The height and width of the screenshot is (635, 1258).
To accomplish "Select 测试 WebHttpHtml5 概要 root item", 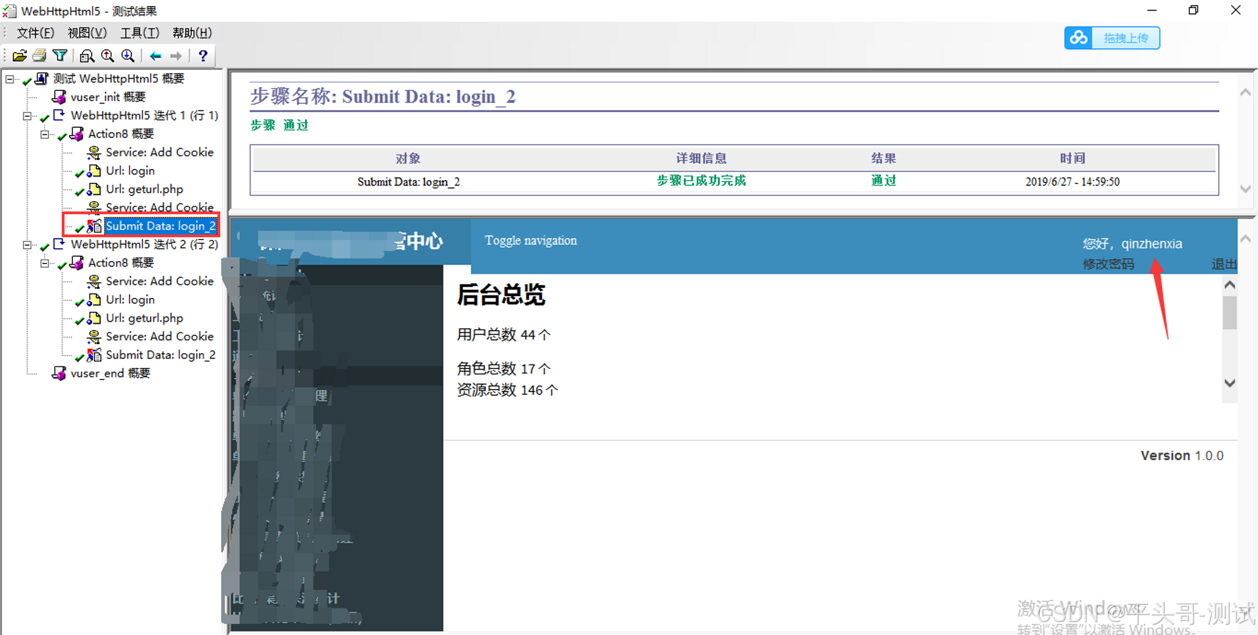I will coord(118,79).
